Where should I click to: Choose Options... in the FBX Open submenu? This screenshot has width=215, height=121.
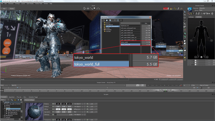(172, 53)
